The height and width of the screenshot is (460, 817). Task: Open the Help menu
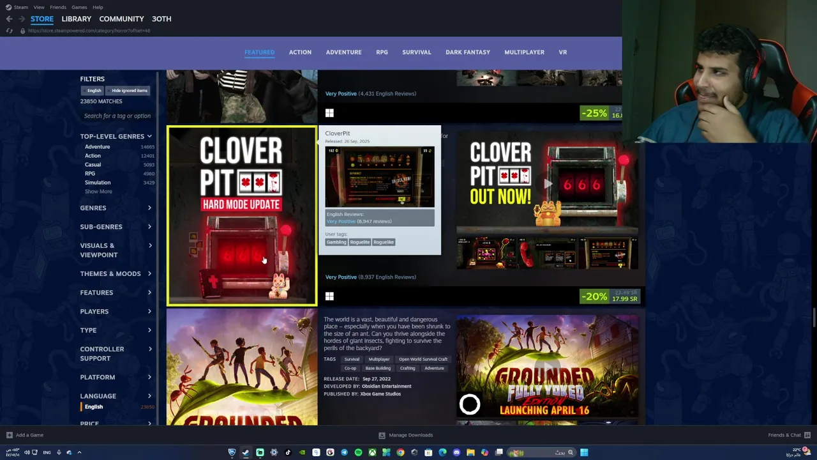pos(98,7)
